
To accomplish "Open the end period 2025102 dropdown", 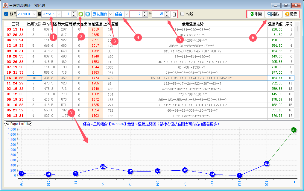I will (x=59, y=14).
